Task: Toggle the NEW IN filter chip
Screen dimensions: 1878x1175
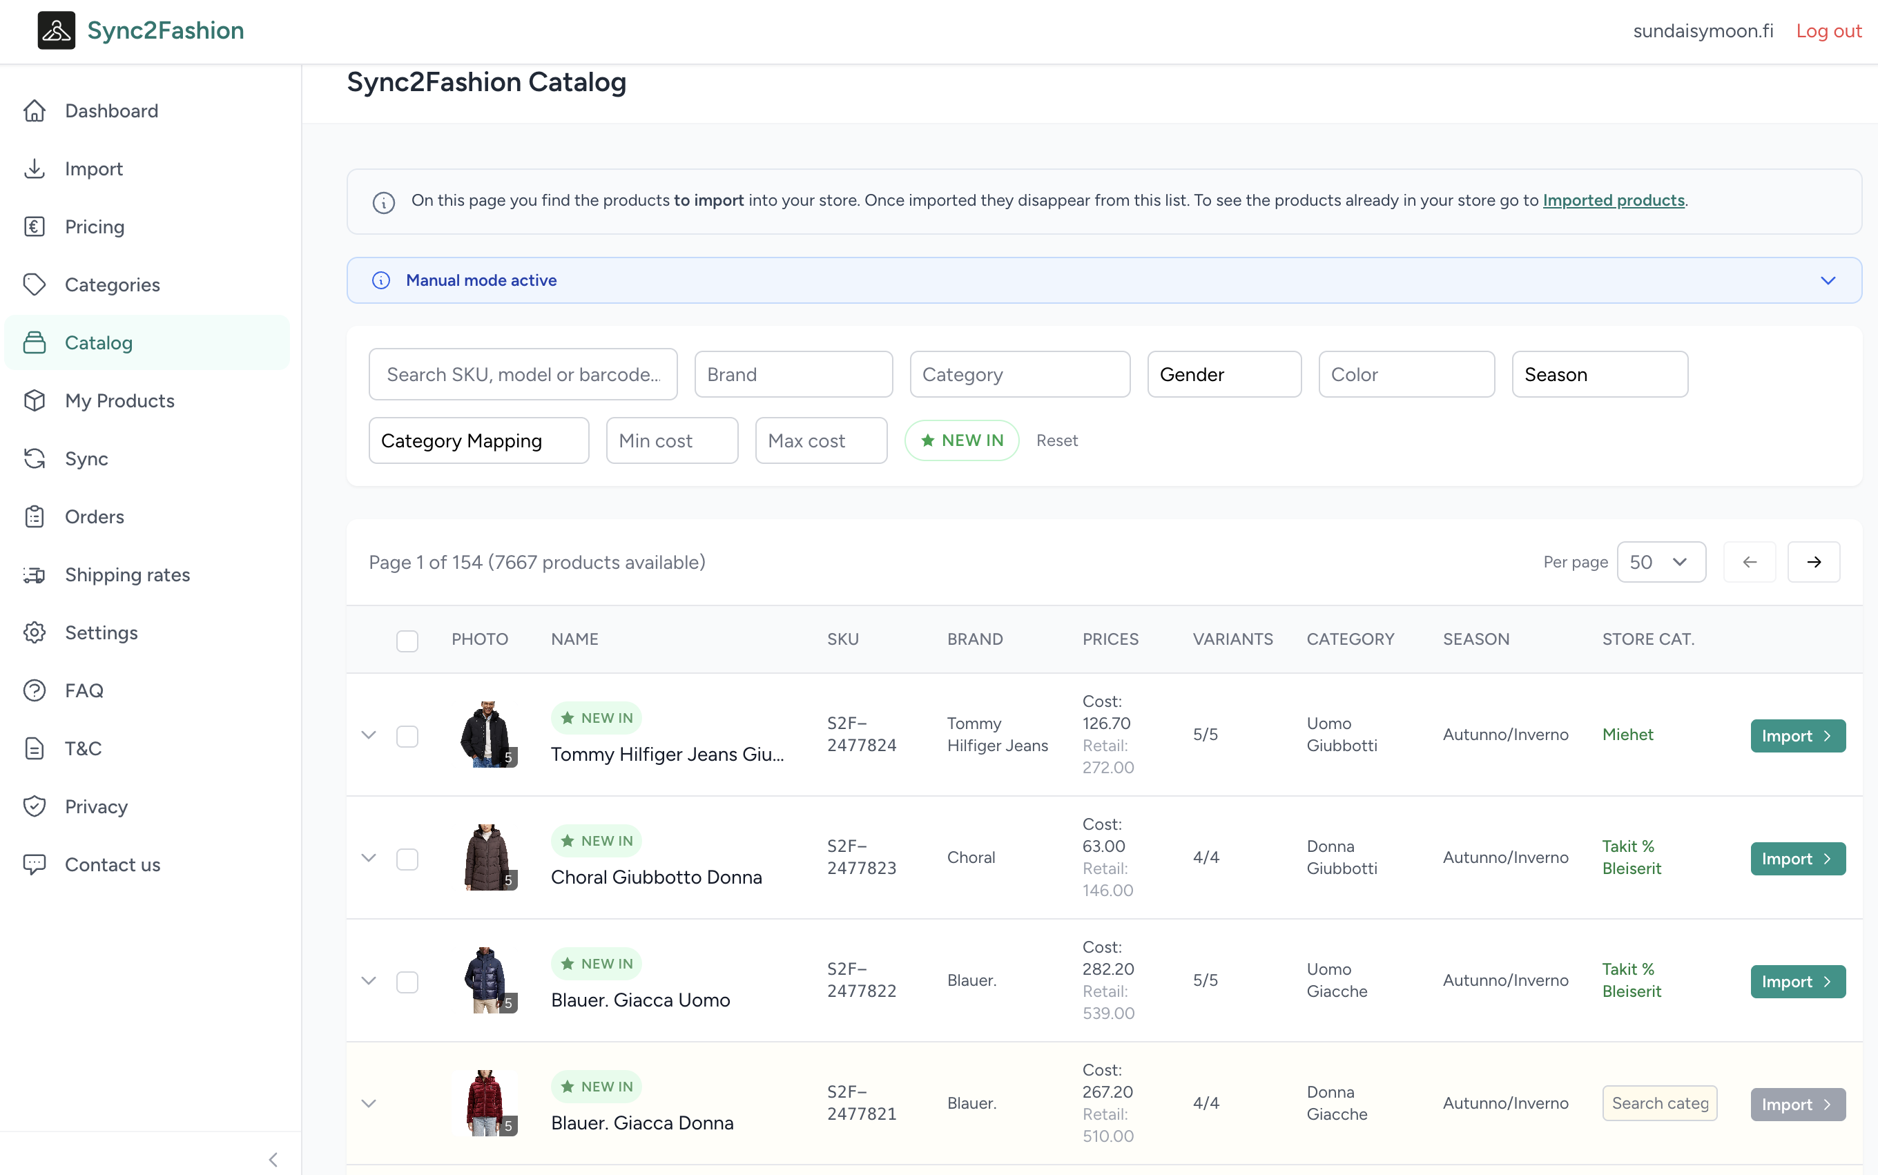Action: (x=962, y=440)
